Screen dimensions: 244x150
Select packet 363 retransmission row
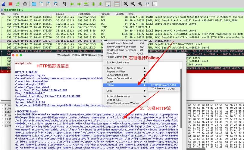tap(122, 51)
